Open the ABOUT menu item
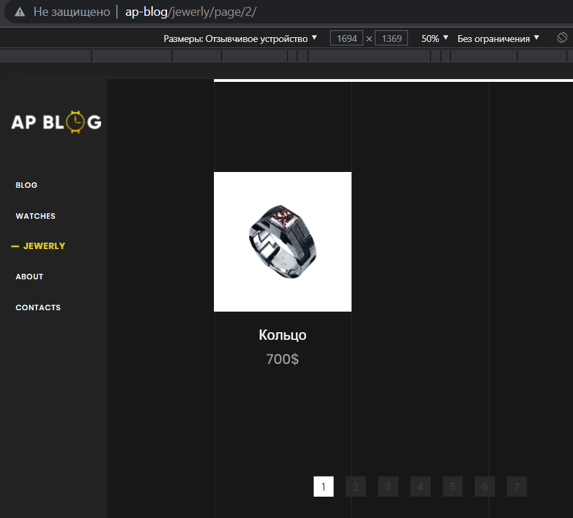This screenshot has width=573, height=518. tap(29, 277)
